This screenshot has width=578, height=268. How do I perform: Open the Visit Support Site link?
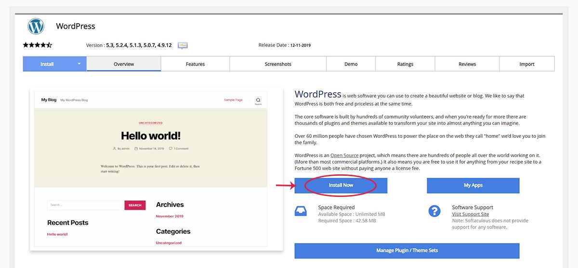[471, 214]
